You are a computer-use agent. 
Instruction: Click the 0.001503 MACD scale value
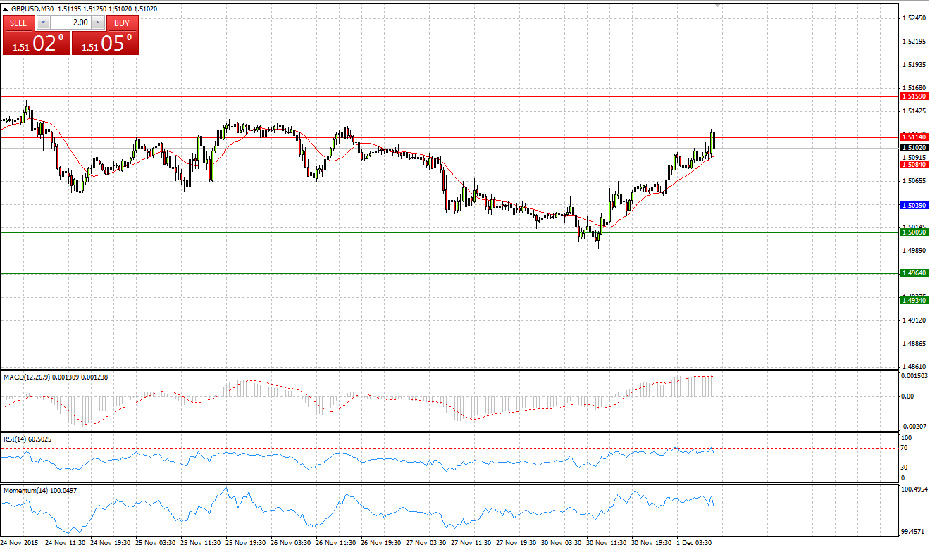(915, 376)
